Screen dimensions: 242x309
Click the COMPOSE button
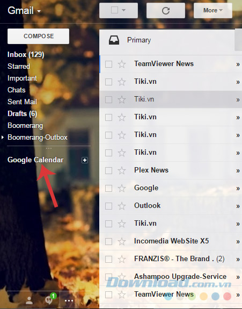39,36
